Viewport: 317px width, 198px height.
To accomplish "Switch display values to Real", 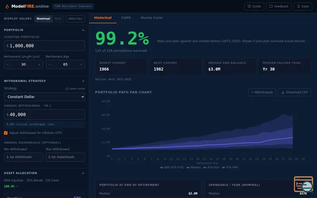I will tap(58, 19).
